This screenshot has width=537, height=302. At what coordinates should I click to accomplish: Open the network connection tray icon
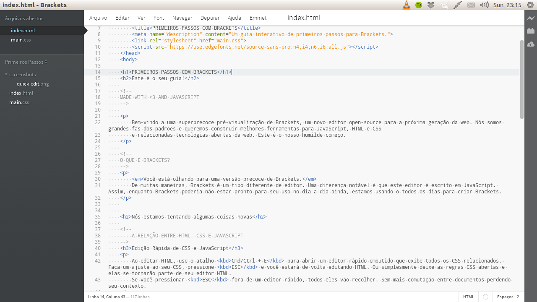point(458,5)
